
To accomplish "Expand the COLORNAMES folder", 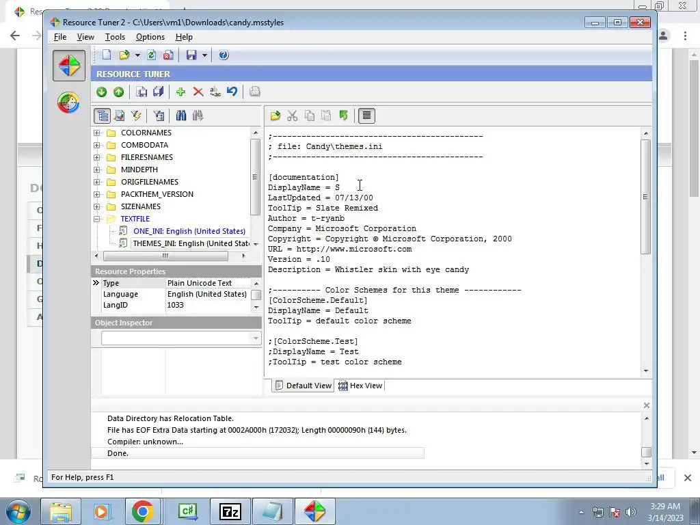I will pos(97,133).
